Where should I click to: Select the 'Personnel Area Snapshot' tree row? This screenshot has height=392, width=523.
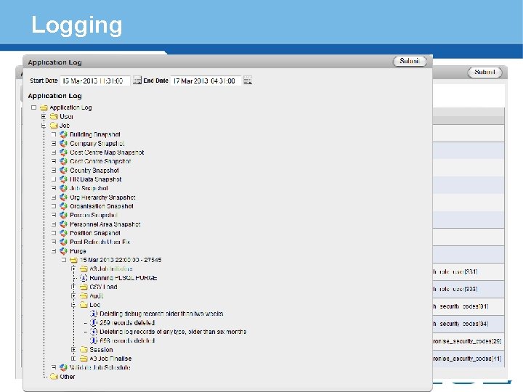105,224
